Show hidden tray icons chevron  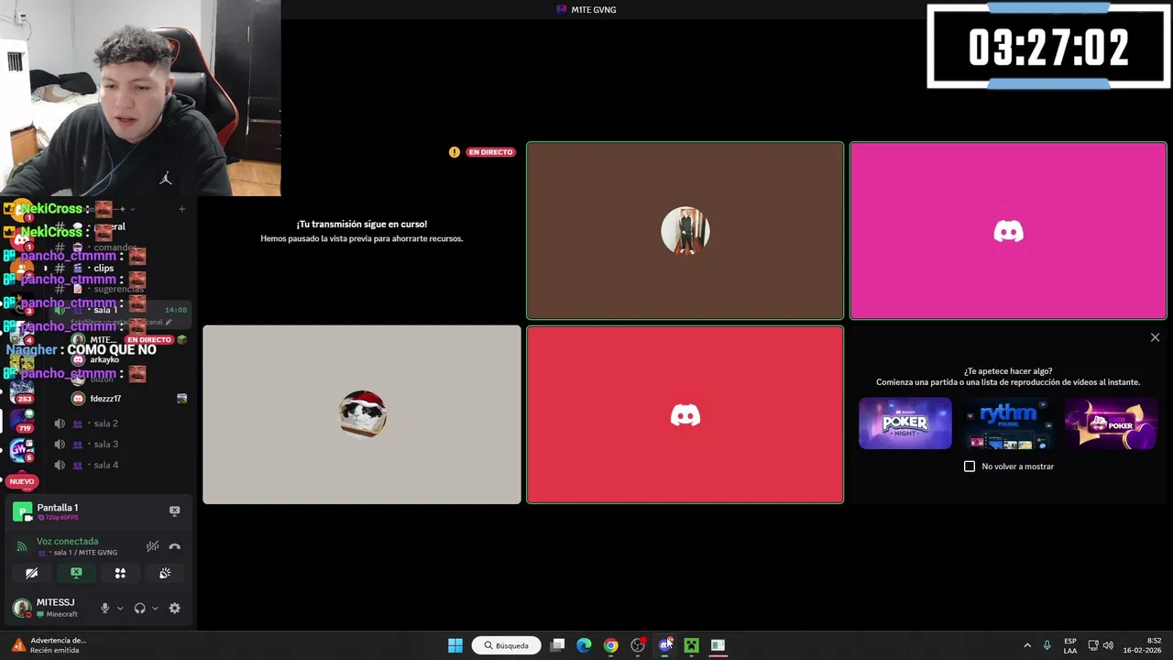[x=1027, y=645]
